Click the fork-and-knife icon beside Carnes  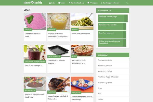(x=59, y=3)
